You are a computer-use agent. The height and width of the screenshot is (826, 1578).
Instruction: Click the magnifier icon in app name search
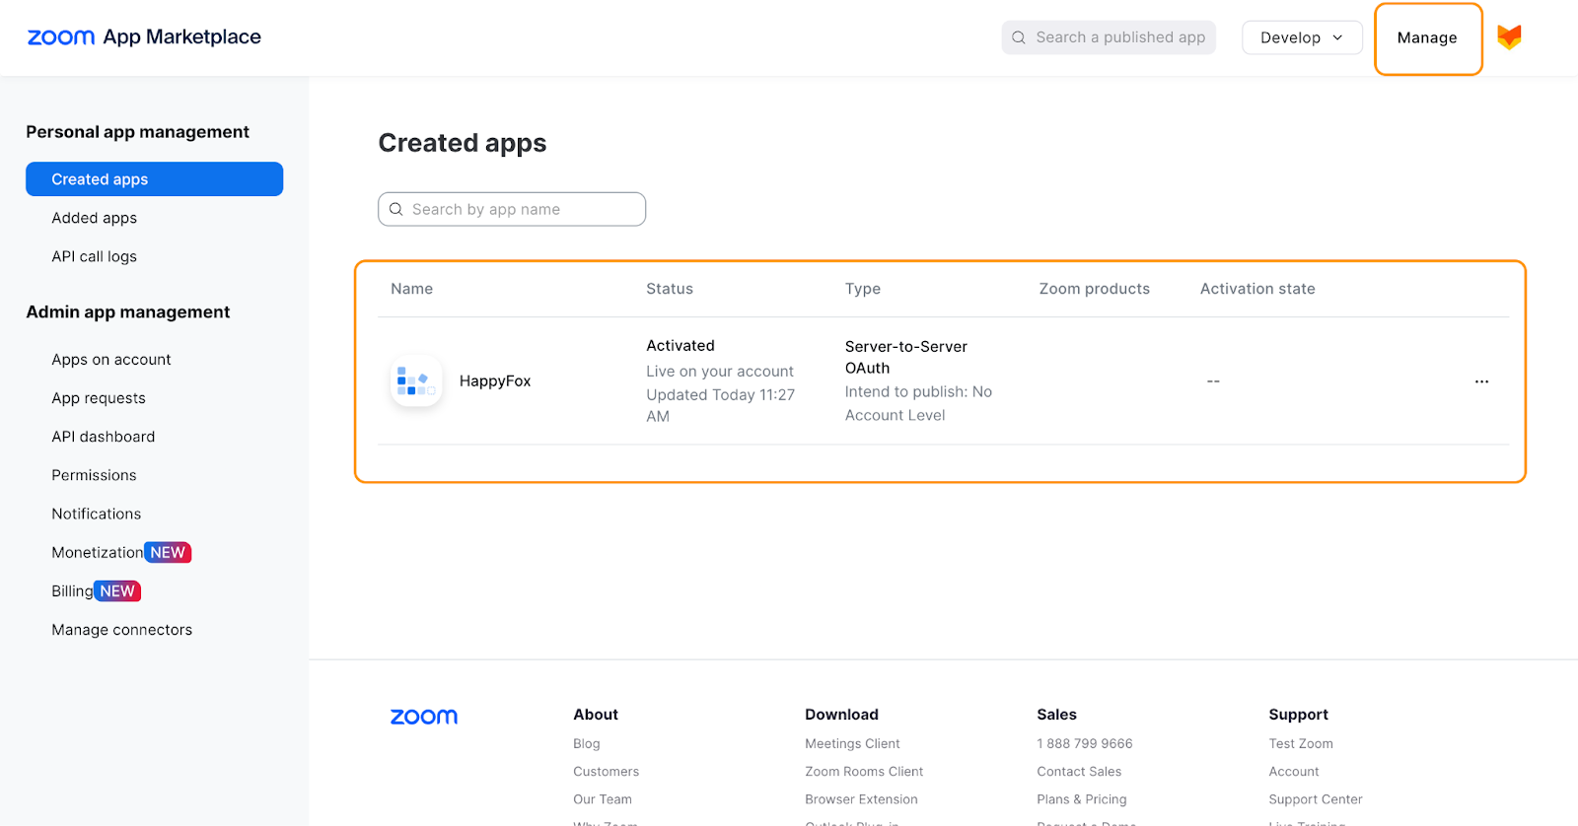396,209
